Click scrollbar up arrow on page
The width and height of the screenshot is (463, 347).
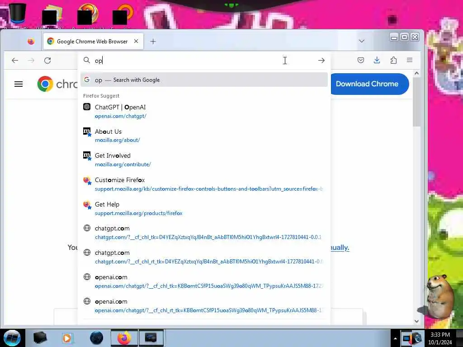pyautogui.click(x=416, y=73)
